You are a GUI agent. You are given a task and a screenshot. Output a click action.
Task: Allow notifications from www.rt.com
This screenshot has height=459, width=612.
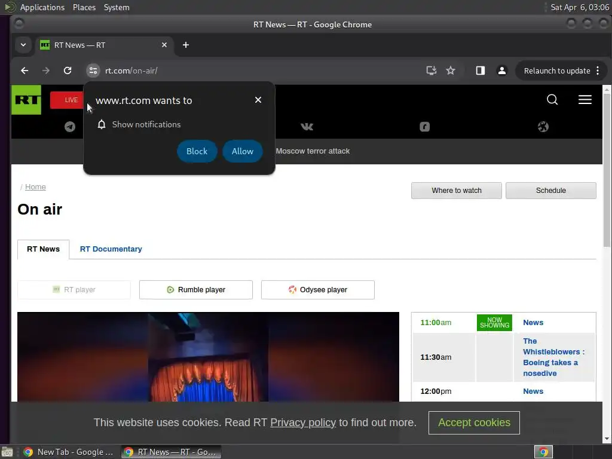click(243, 151)
